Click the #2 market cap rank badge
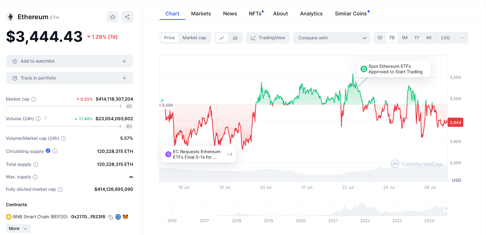The height and width of the screenshot is (235, 486). point(129,106)
